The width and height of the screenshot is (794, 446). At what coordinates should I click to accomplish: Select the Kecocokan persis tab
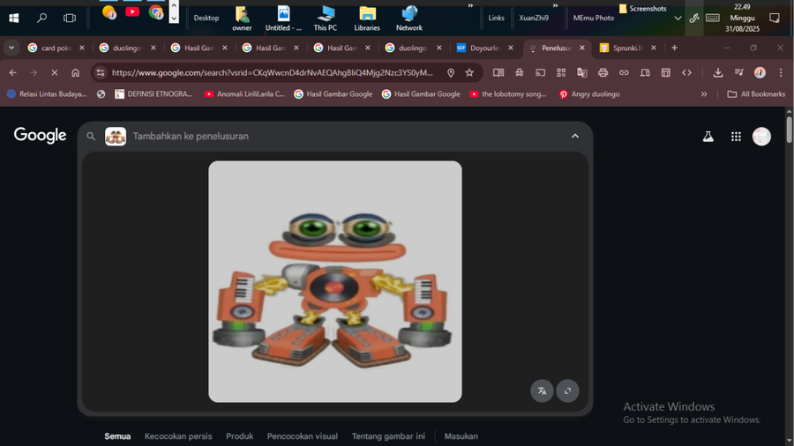[x=178, y=436]
